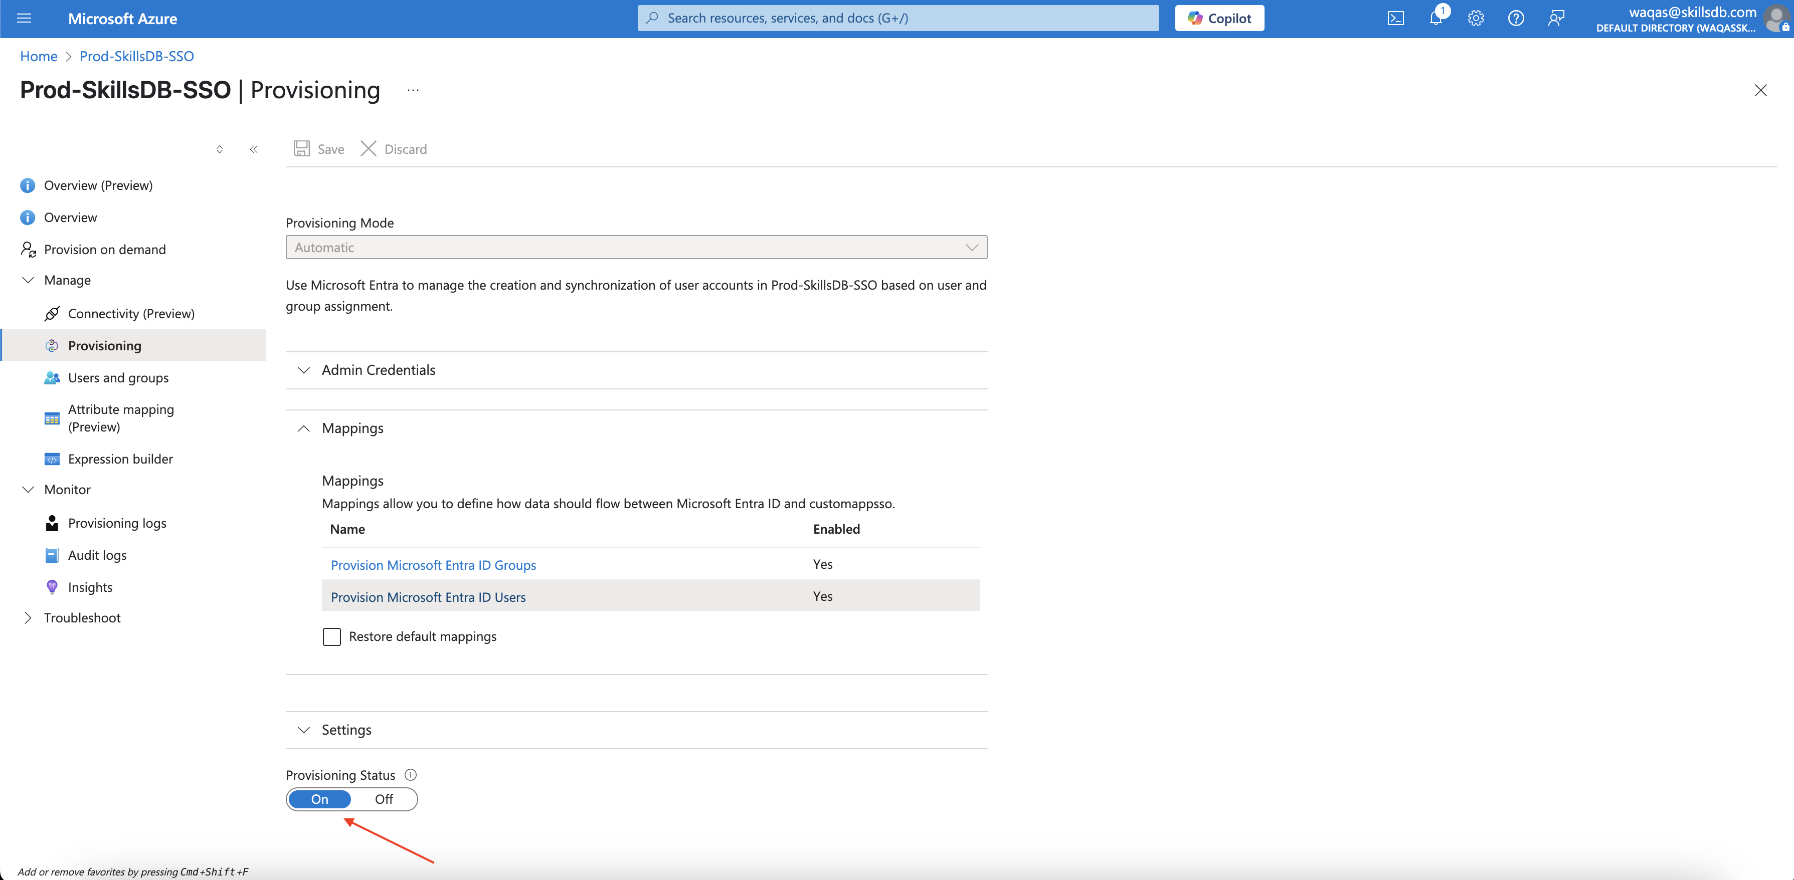1794x880 pixels.
Task: Click Yes in the Groups mapping row
Action: tap(822, 564)
